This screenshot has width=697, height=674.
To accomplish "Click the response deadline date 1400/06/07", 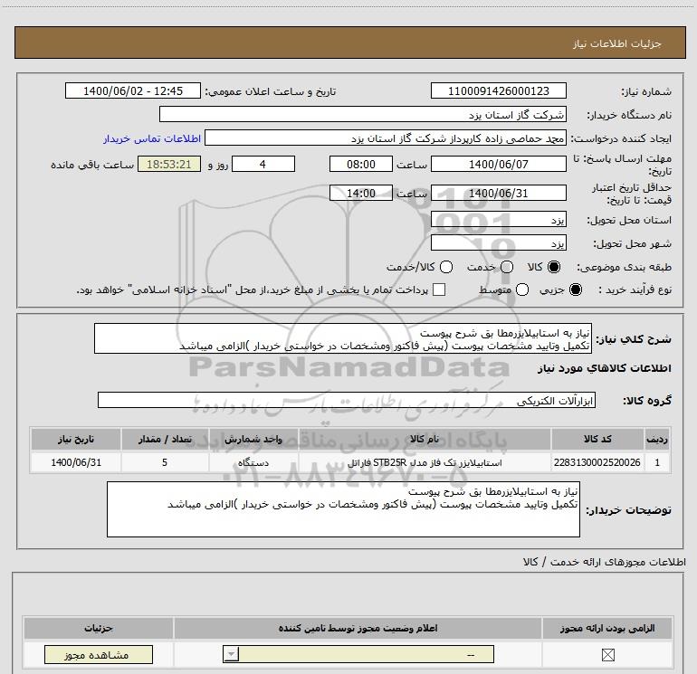I will 498,164.
